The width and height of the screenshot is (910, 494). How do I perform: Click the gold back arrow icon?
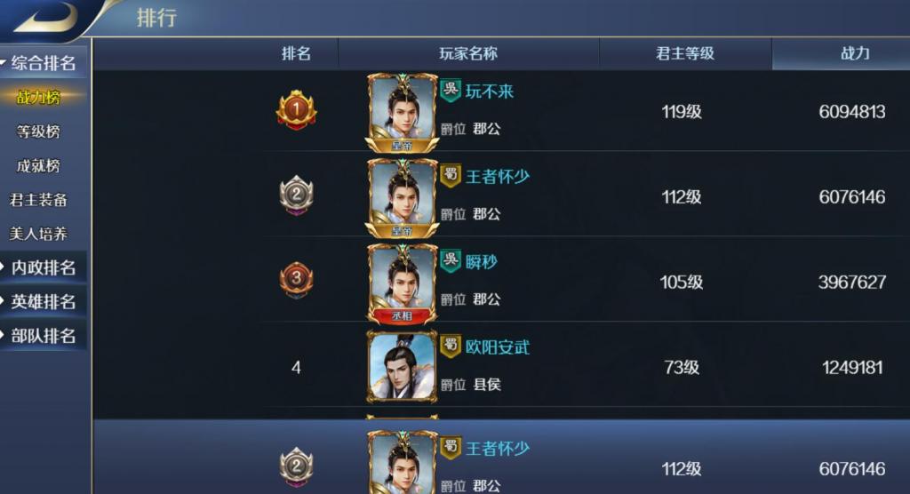(48, 19)
